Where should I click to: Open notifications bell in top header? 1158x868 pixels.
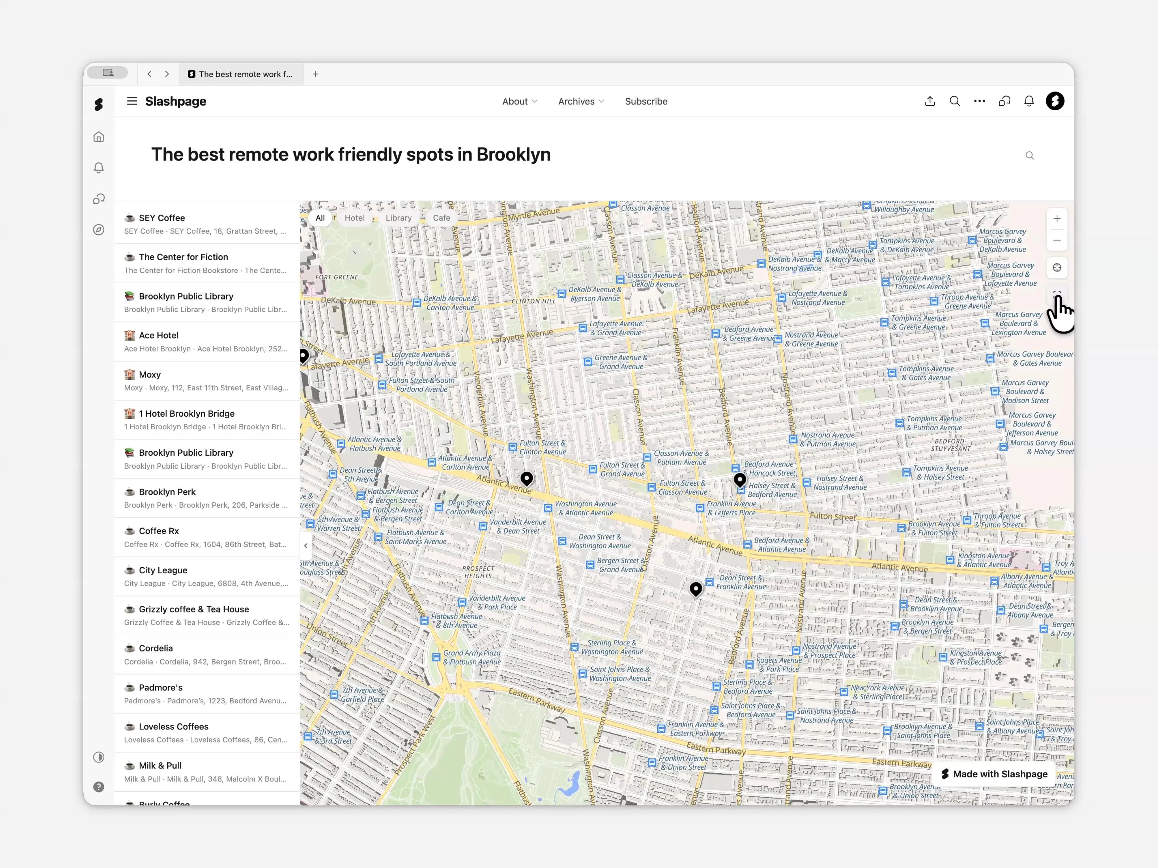[1029, 102]
